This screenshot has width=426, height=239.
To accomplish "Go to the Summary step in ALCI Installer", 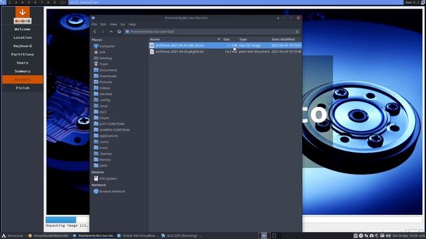I will pyautogui.click(x=23, y=71).
